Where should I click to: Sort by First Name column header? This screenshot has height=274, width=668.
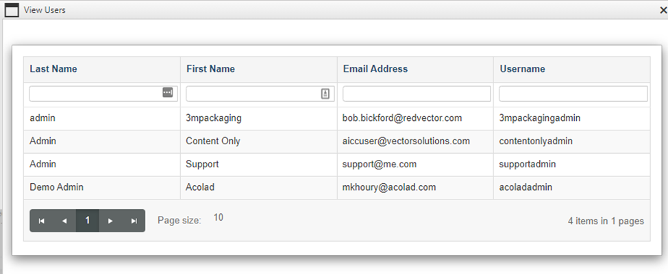(x=210, y=69)
